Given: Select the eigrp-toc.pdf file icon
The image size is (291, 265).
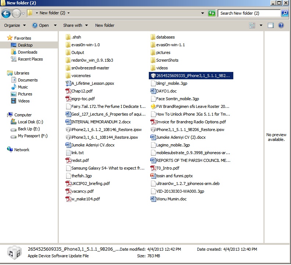Looking at the screenshot, I should (x=68, y=99).
